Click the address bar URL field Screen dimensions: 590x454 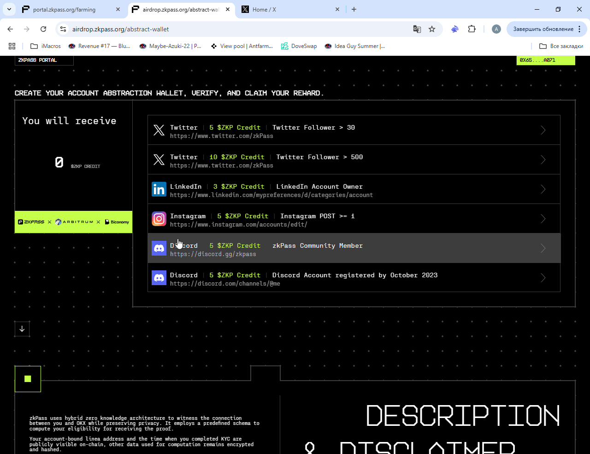click(240, 29)
